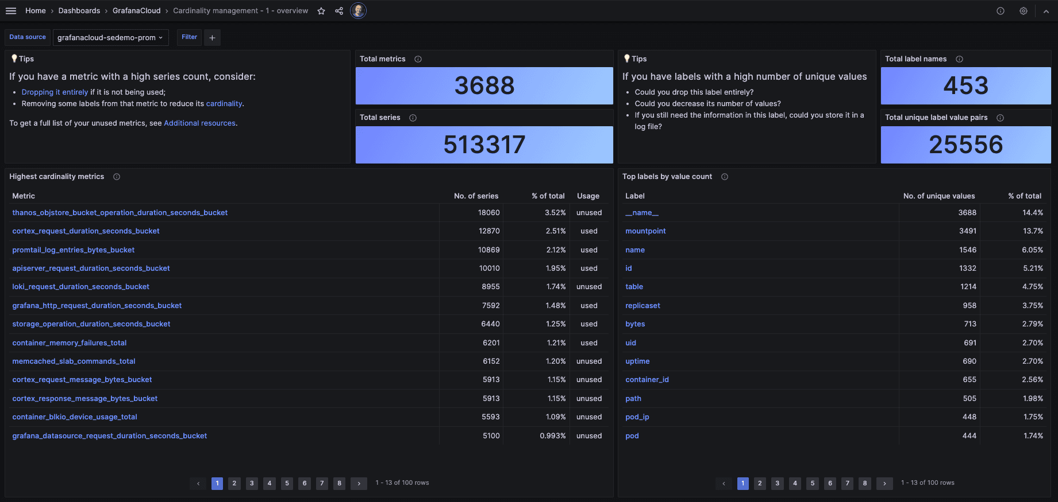Open page 3 of labels table
Image resolution: width=1058 pixels, height=502 pixels.
tap(778, 483)
